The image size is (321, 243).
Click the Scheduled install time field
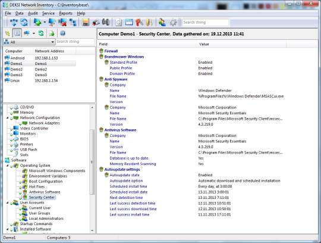click(128, 186)
